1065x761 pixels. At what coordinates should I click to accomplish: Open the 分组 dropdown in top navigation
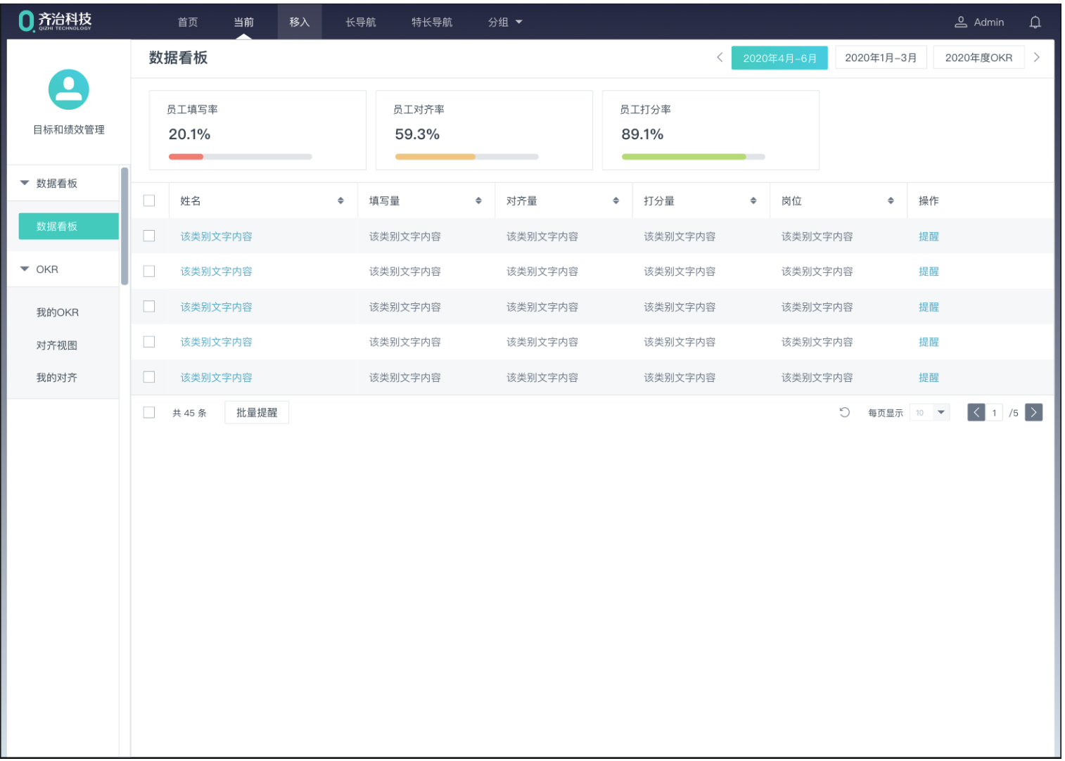click(505, 23)
